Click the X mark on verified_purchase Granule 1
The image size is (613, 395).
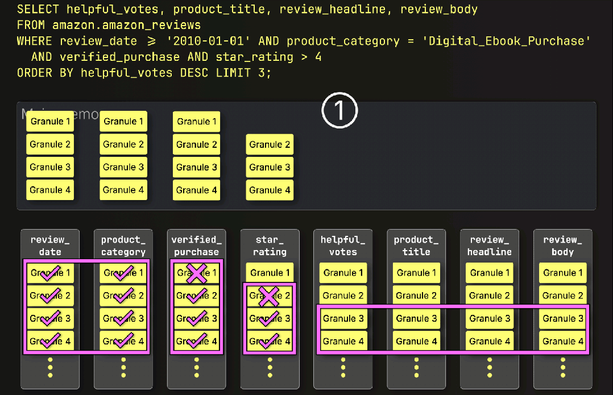click(x=196, y=273)
